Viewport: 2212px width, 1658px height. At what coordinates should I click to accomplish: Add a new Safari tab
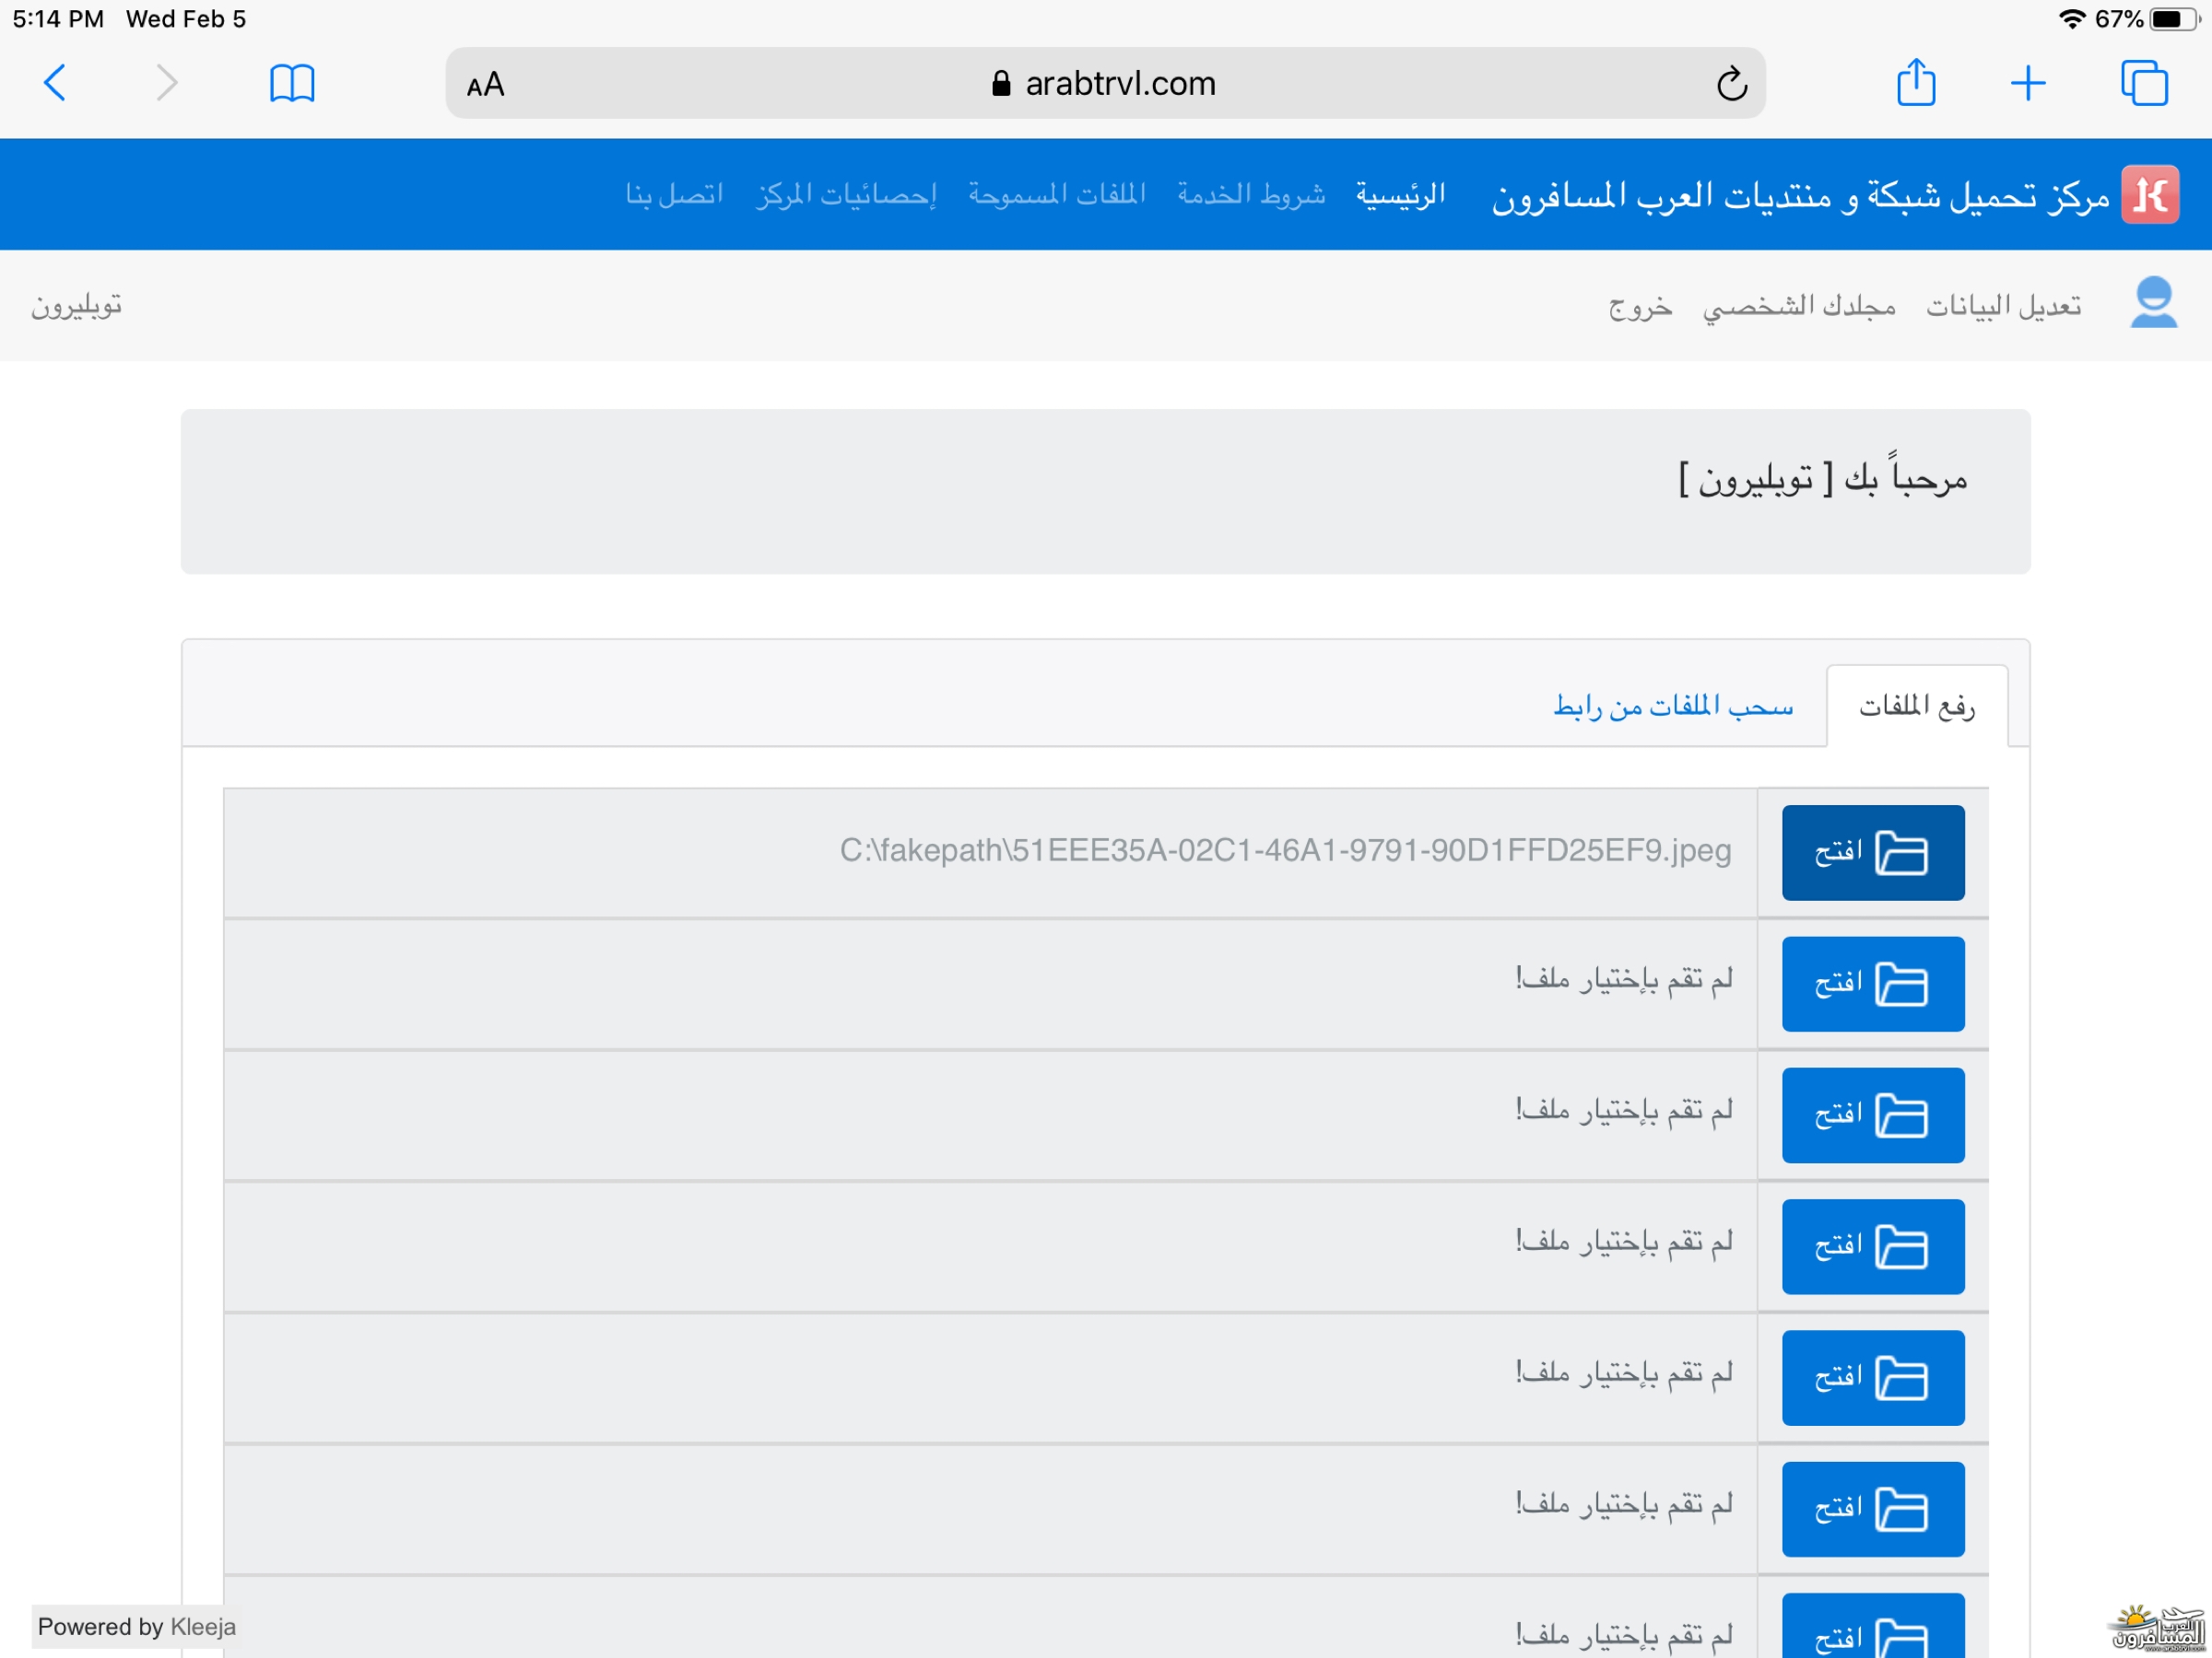2028,83
